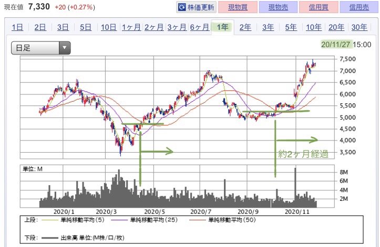Switch chart range to 2年
The height and width of the screenshot is (247, 380).
[245, 27]
